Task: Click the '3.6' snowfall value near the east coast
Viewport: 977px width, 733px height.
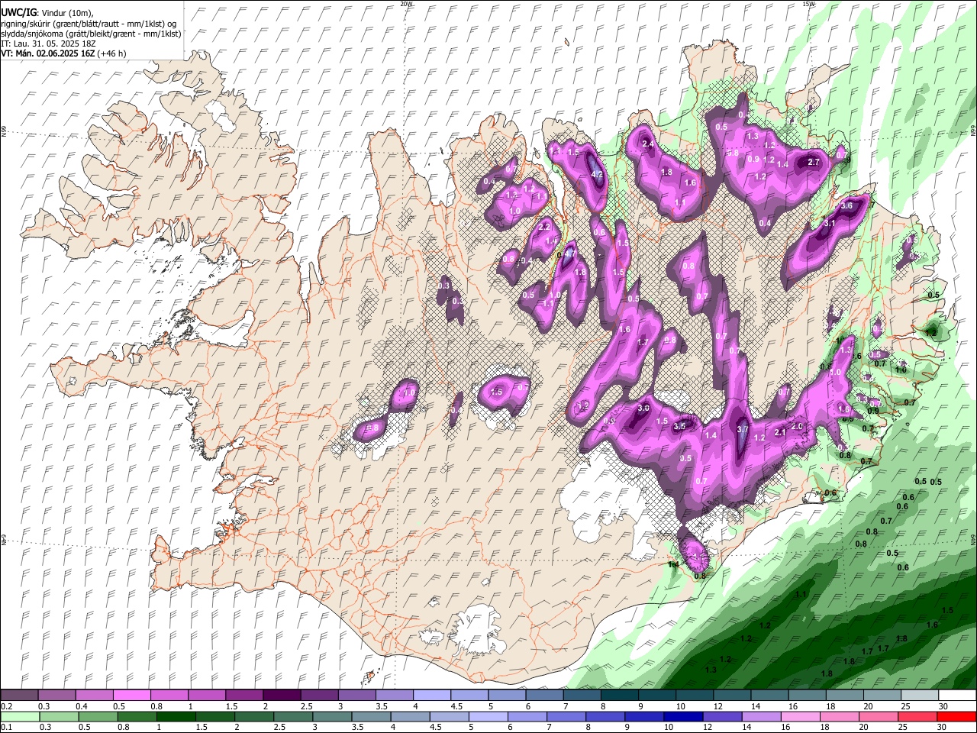Action: [x=846, y=205]
